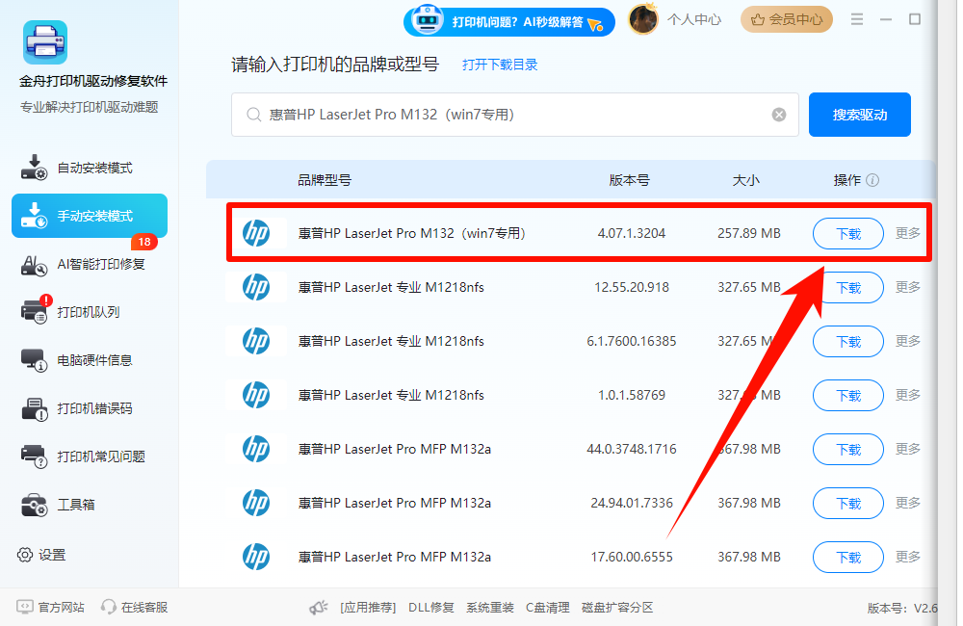Open the DLL修复 recommended app link
Viewport: 963px width, 626px height.
[x=431, y=608]
